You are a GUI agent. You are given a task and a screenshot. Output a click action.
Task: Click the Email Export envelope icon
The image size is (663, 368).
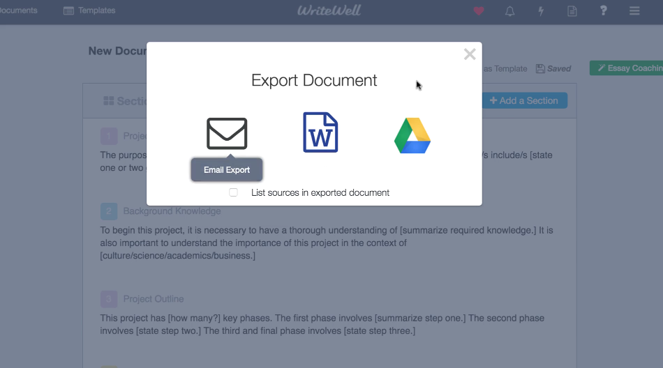[227, 134]
